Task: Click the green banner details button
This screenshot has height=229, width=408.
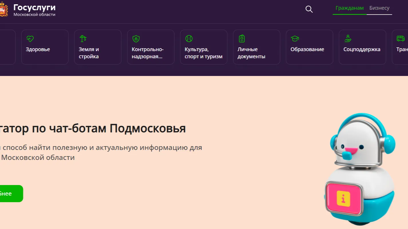Action: 11,194
